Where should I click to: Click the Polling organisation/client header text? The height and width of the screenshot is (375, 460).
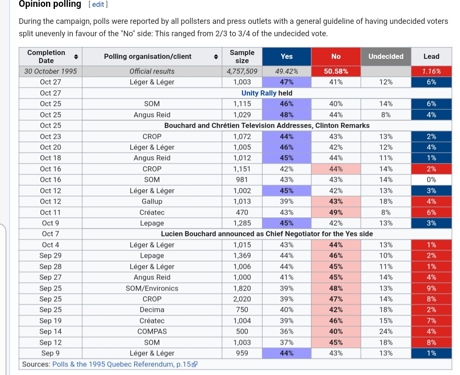pyautogui.click(x=147, y=56)
